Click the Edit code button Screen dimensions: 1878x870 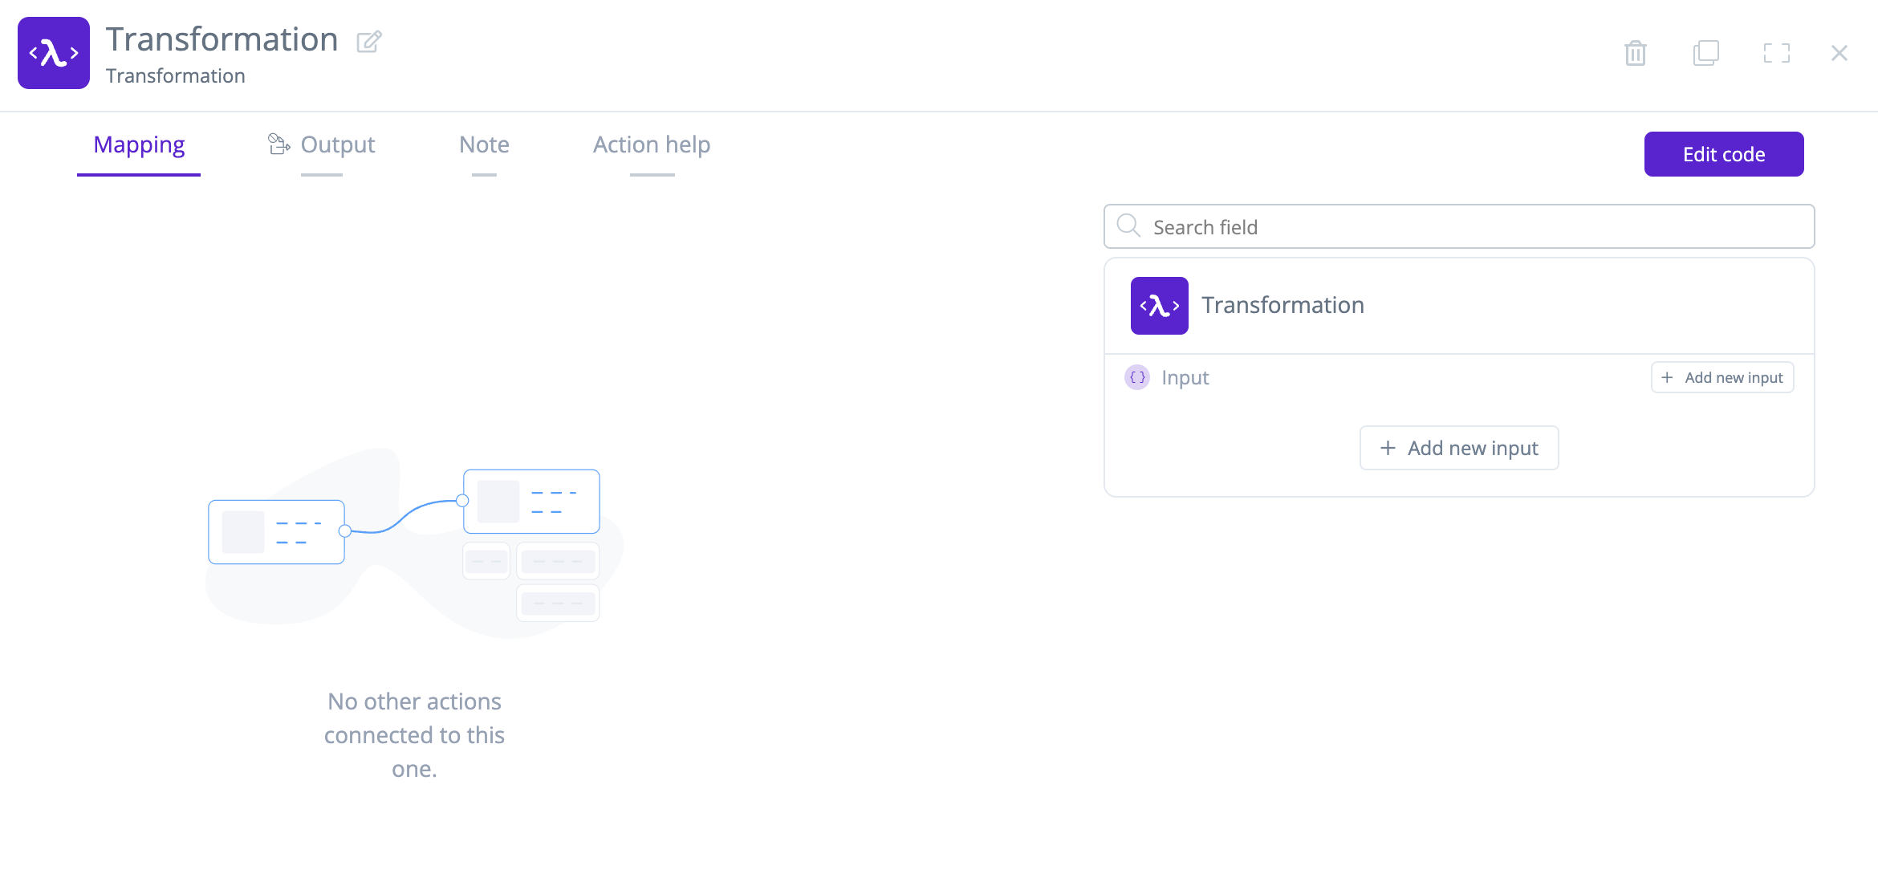click(1723, 154)
